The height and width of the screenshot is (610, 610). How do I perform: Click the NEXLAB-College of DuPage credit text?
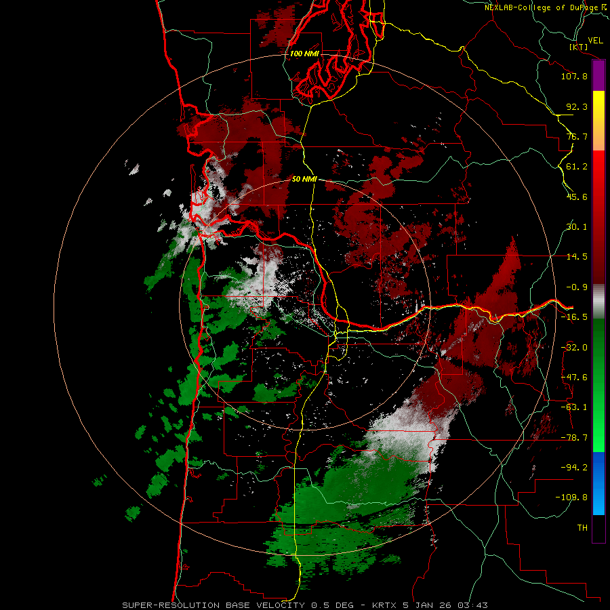pyautogui.click(x=547, y=7)
